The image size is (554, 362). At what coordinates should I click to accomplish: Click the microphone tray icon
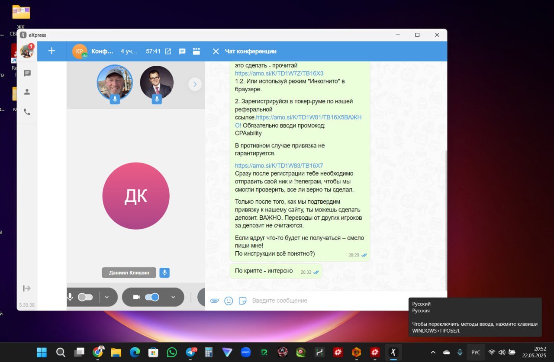coord(460,352)
